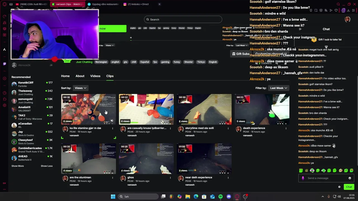
Task: Open options for are the stuntman clip
Action: pos(112,178)
